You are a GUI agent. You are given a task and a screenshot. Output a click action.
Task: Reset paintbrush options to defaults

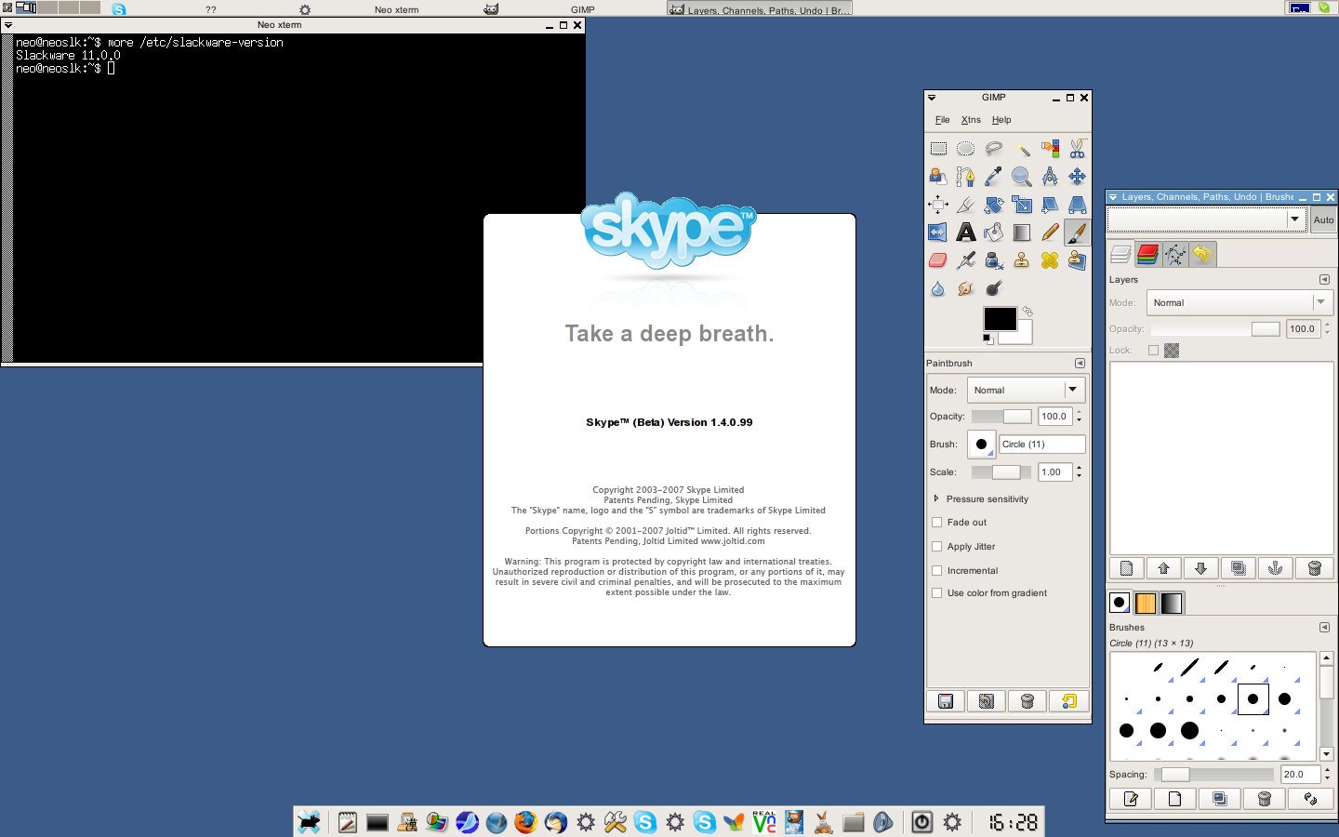click(1068, 701)
